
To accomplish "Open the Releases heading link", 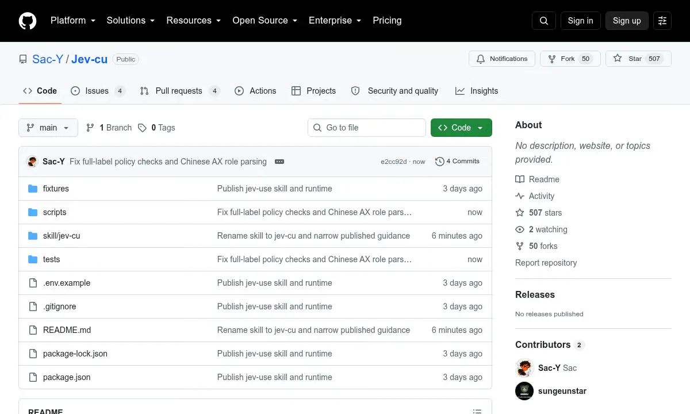I will [535, 294].
